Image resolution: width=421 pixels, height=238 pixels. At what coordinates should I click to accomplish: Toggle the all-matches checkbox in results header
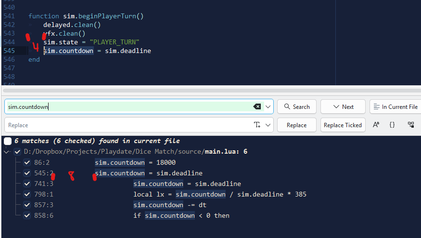tap(8, 141)
